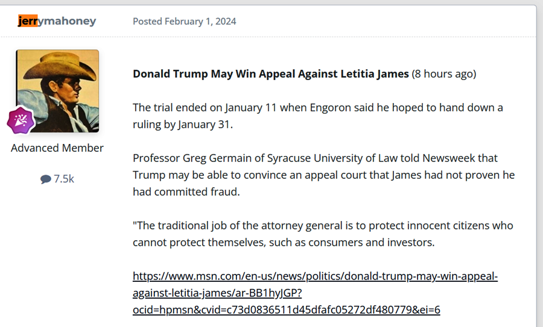Click the "Advanced Member" rank label
Viewport: 543px width, 327px height.
57,148
